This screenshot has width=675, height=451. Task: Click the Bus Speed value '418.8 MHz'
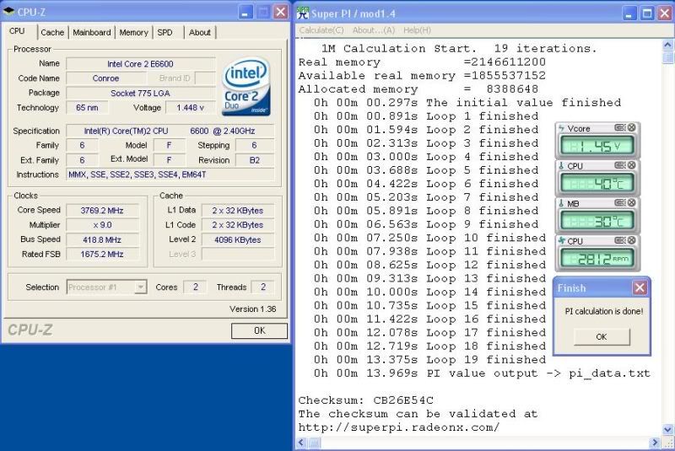tap(102, 239)
